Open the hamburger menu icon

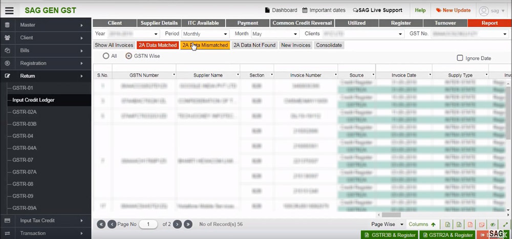[x=10, y=10]
